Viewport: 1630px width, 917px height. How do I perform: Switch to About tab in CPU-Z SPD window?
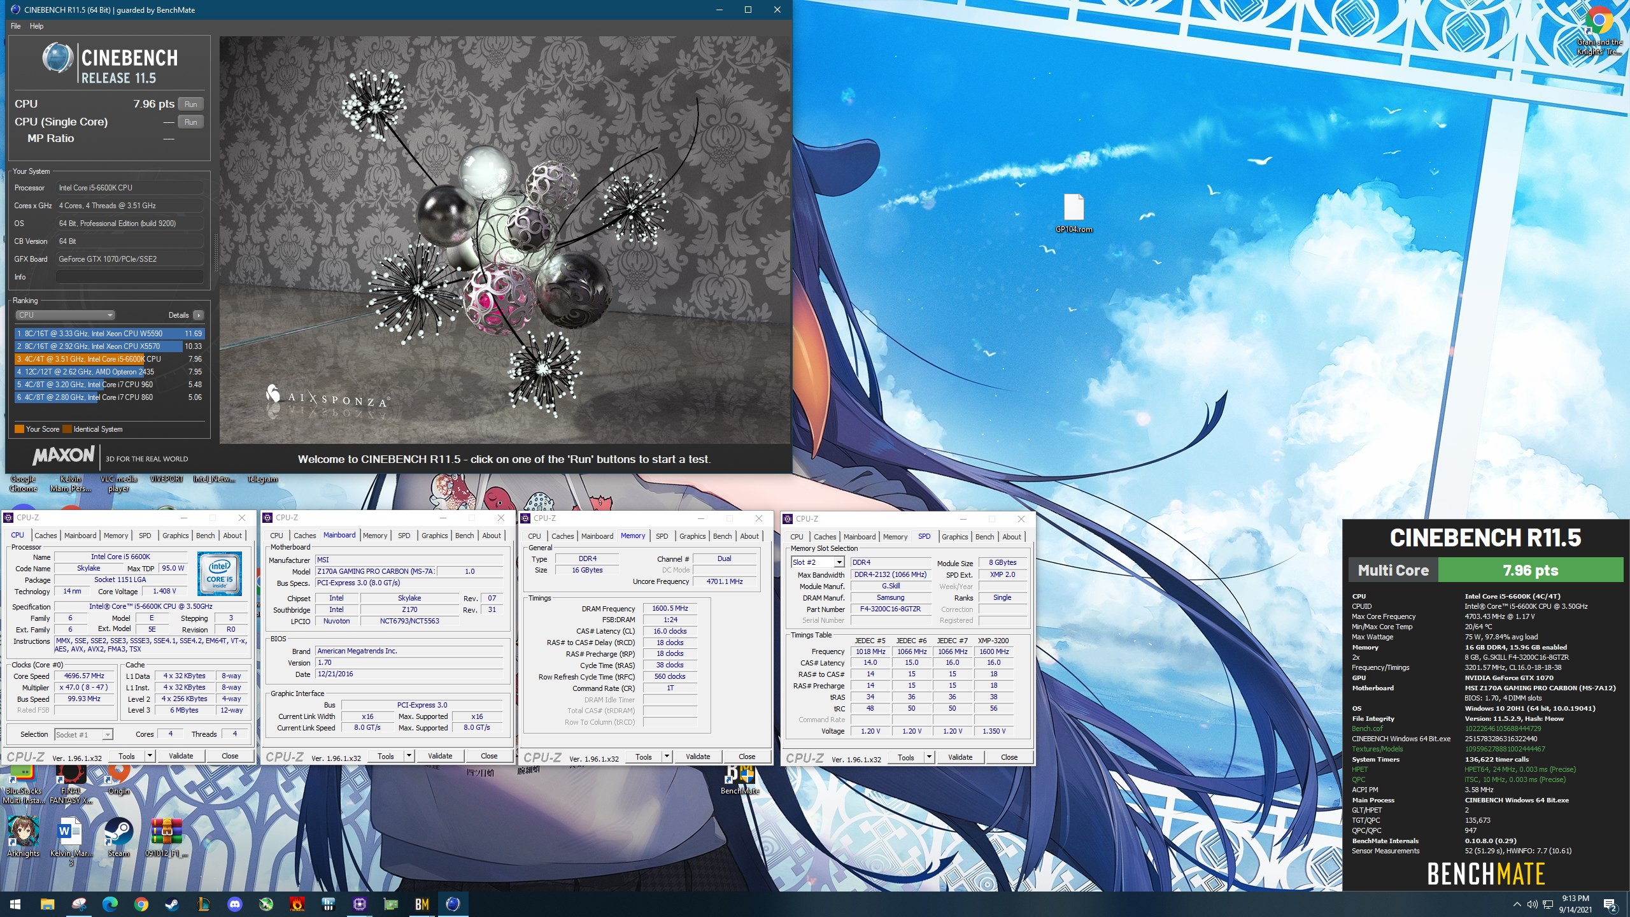coord(1012,537)
